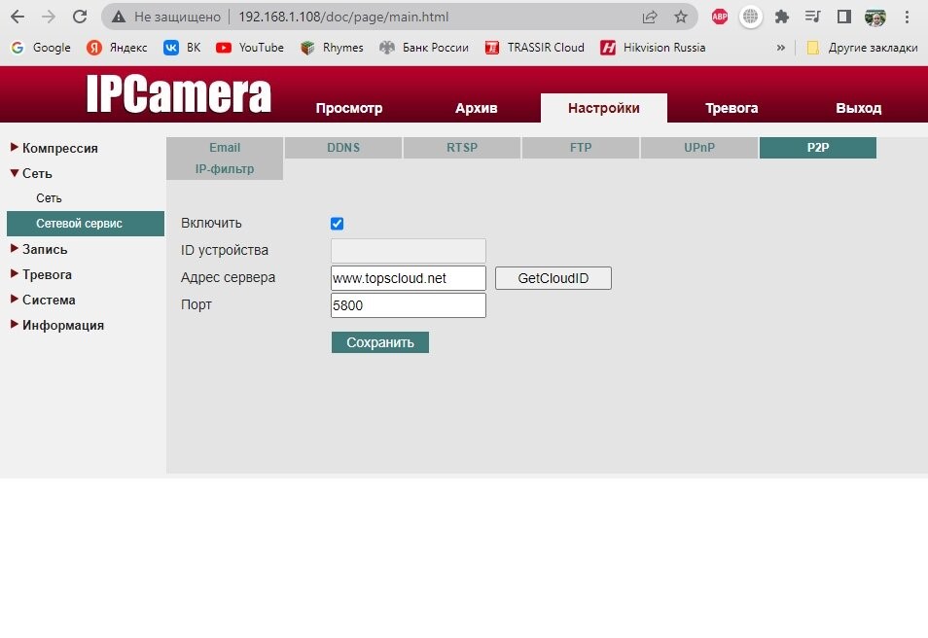Expand the Запись sidebar section
The image size is (928, 638).
coord(39,249)
